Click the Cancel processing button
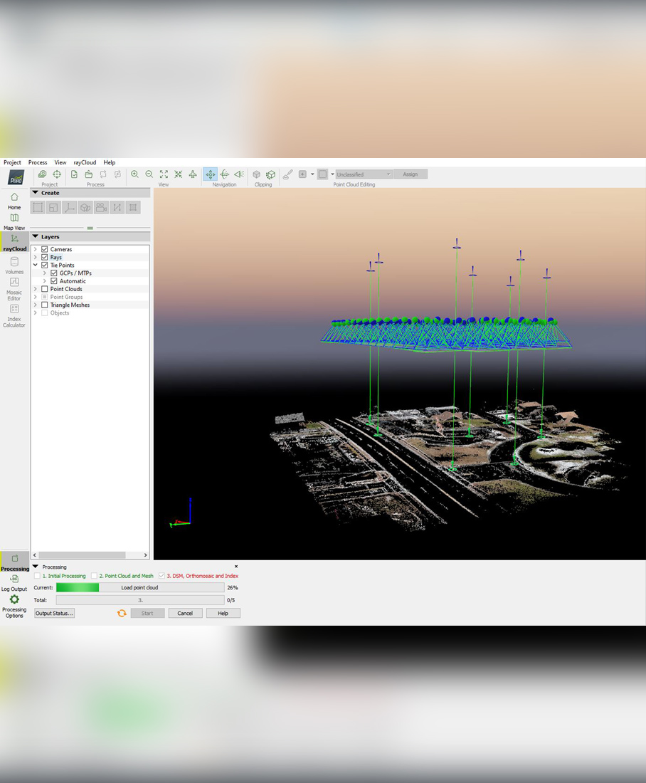The height and width of the screenshot is (783, 646). pyautogui.click(x=185, y=613)
